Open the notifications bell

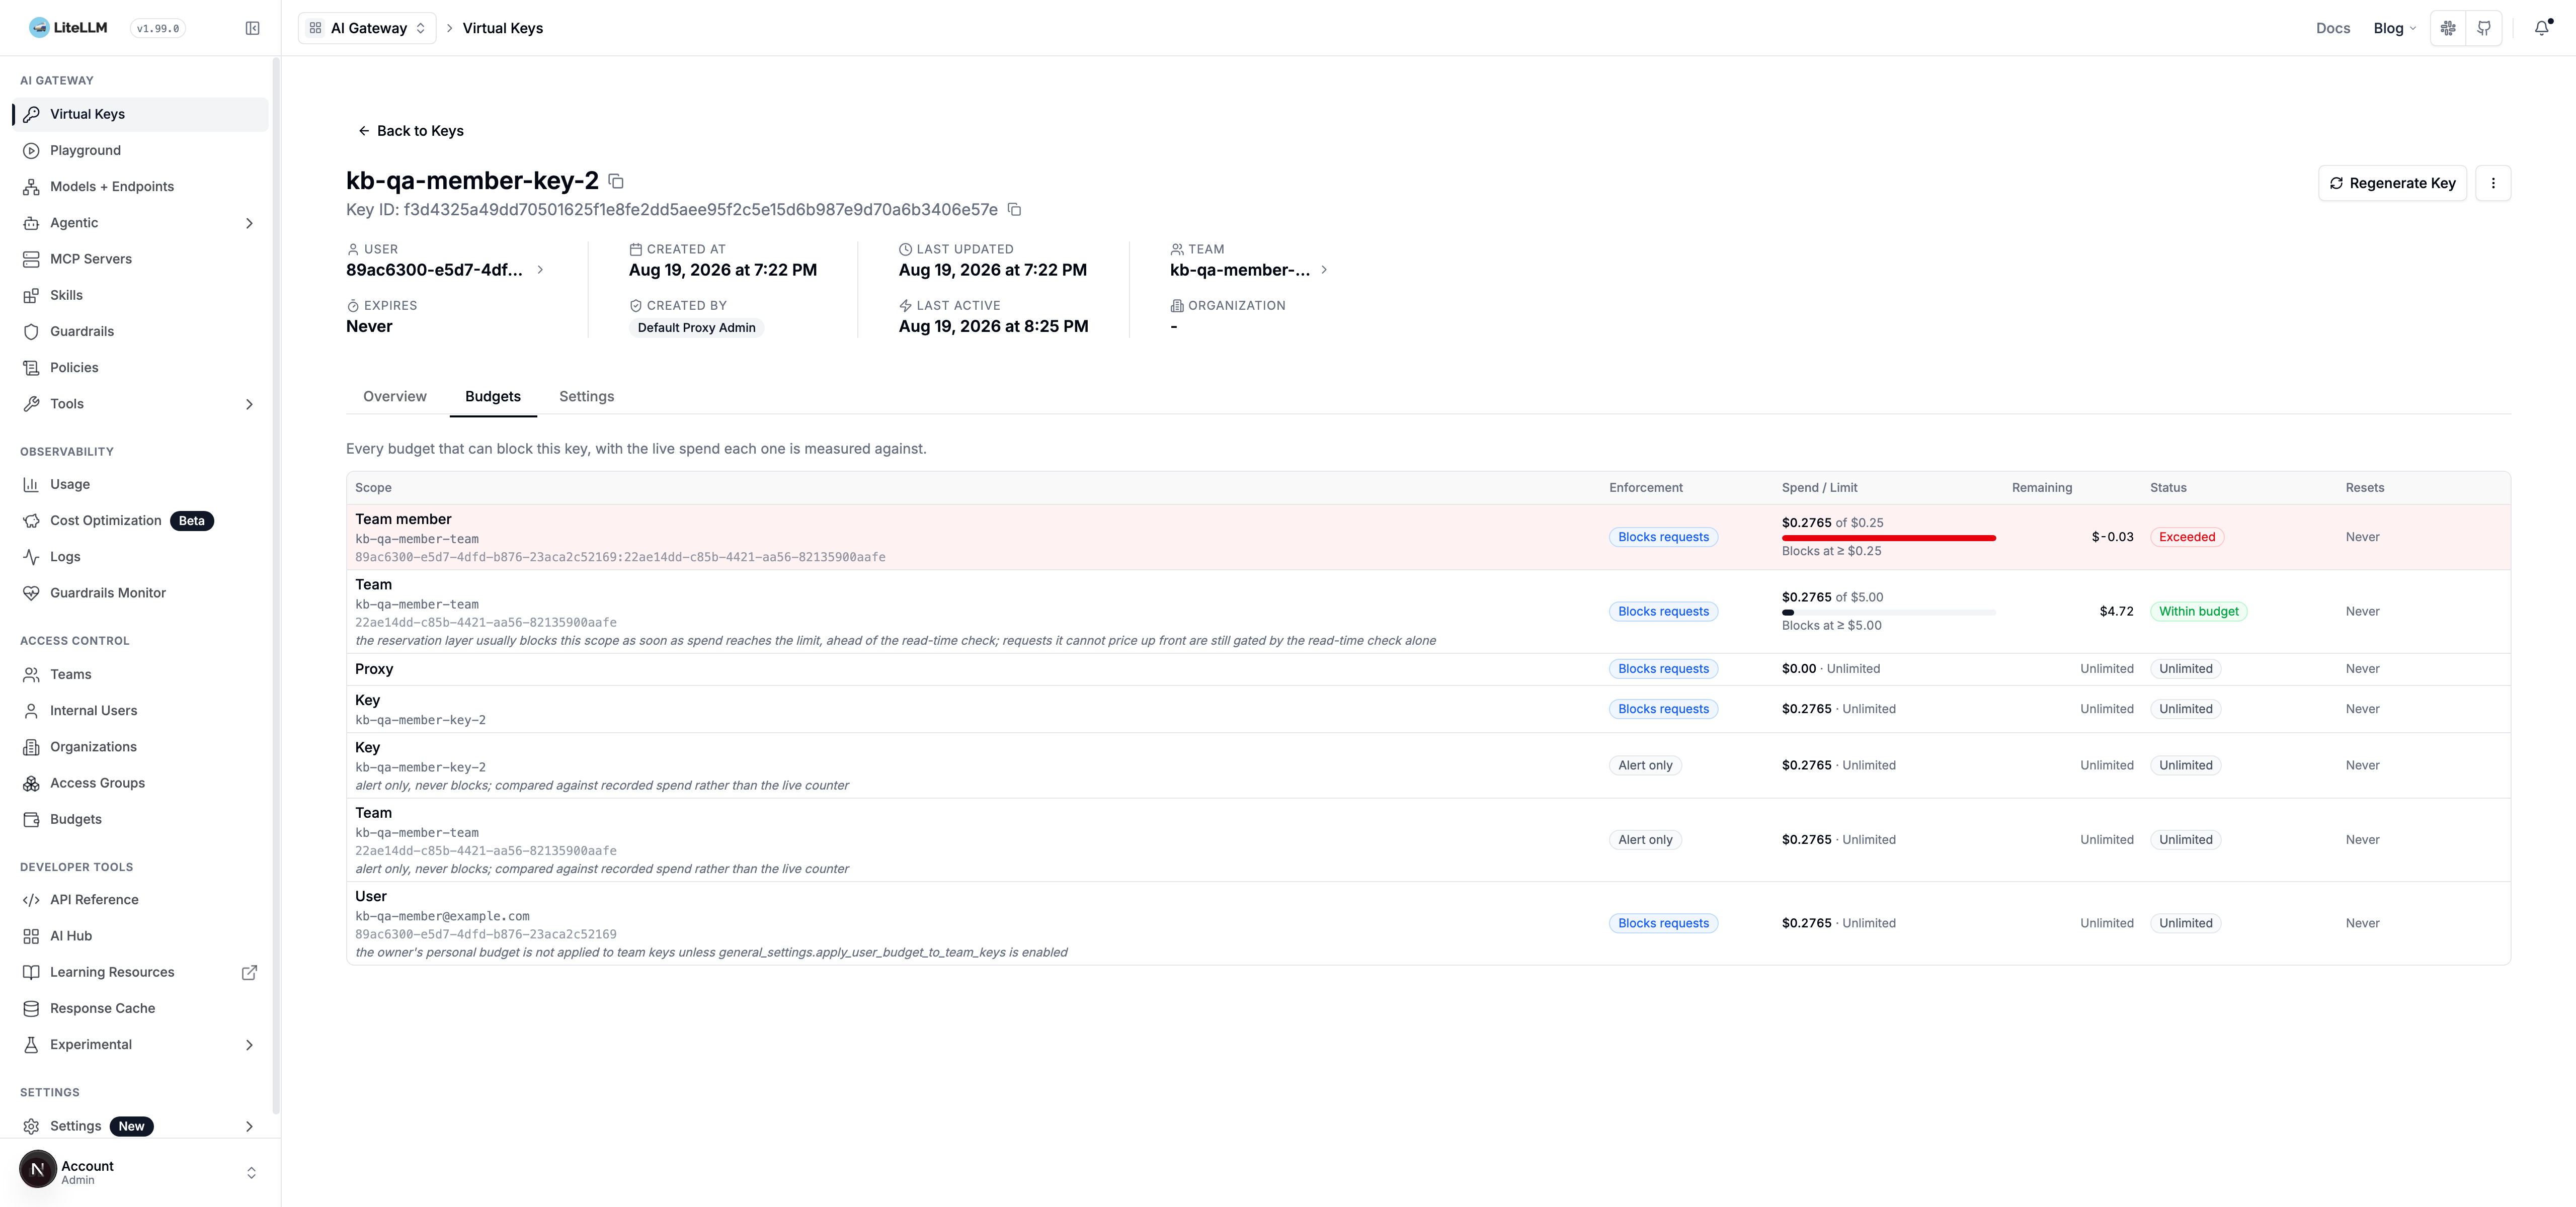[x=2542, y=28]
